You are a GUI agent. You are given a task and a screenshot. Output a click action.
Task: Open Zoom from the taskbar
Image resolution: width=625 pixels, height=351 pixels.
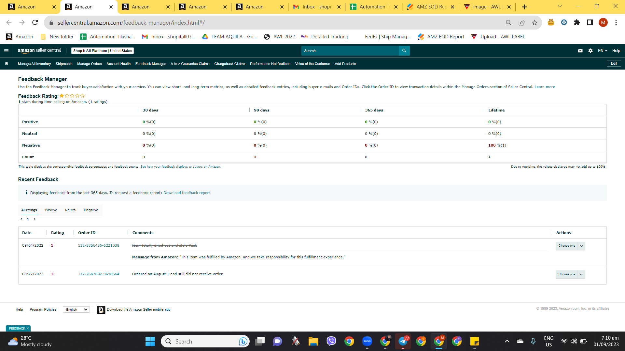point(367,341)
